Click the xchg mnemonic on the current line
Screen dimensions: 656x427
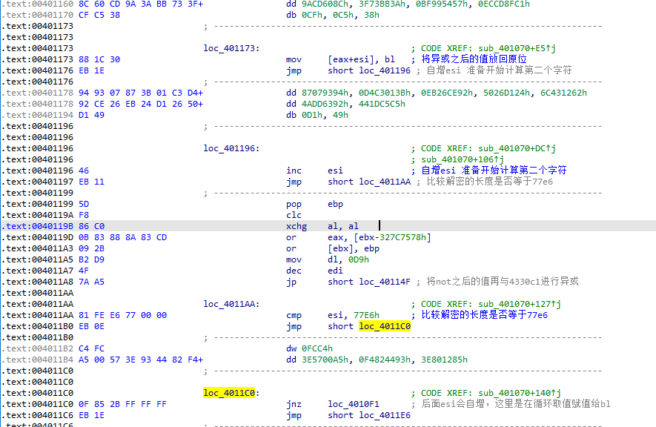point(296,226)
